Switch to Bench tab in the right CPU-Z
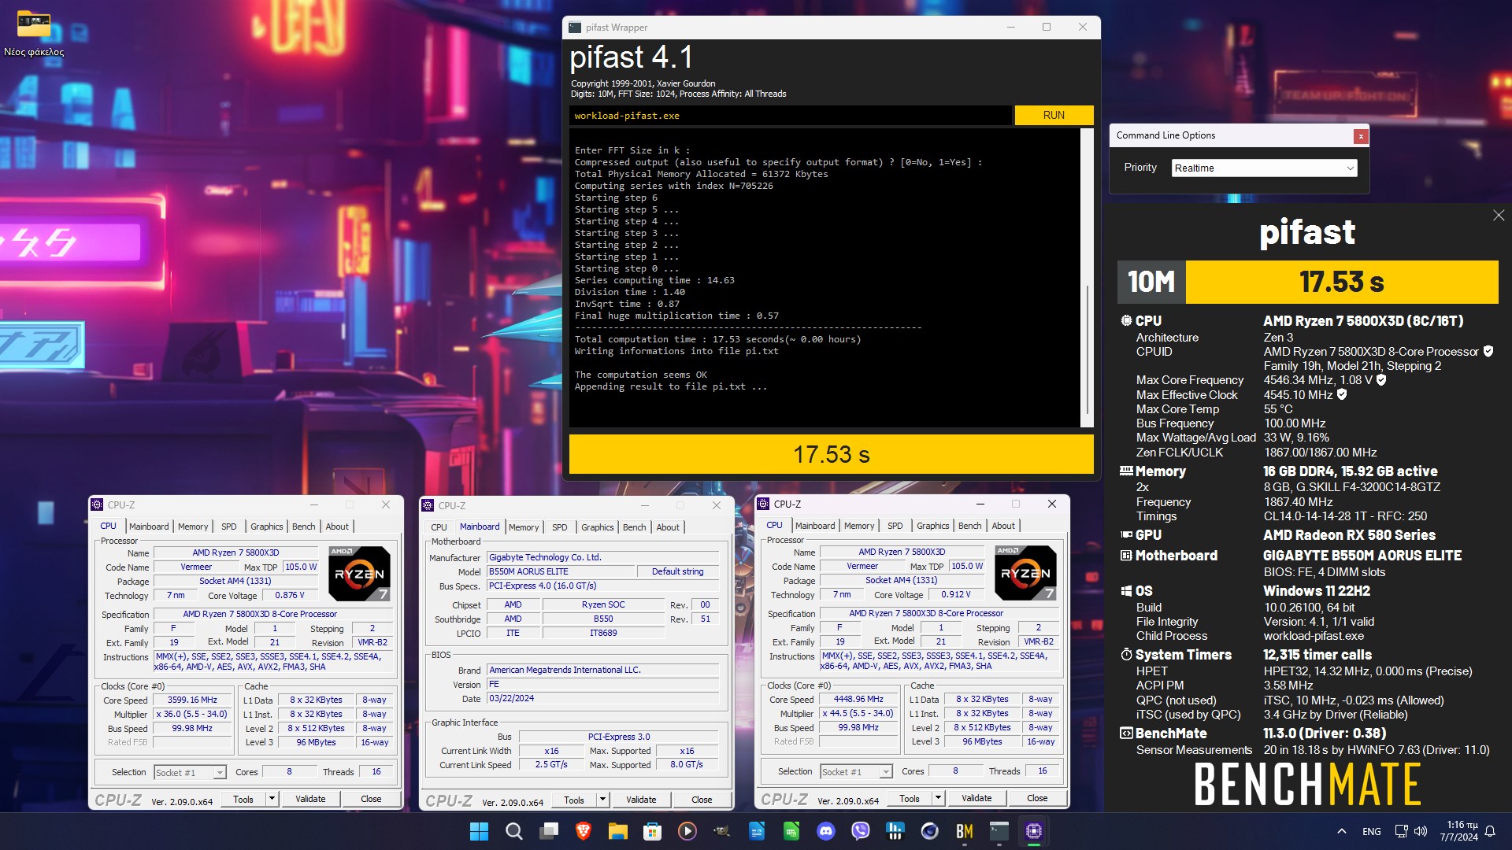Screen dimensions: 1512x850 pos(969,526)
